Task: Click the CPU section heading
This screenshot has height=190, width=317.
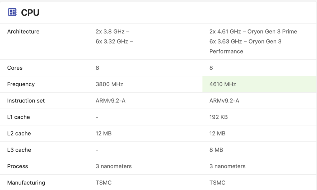Action: 30,12
